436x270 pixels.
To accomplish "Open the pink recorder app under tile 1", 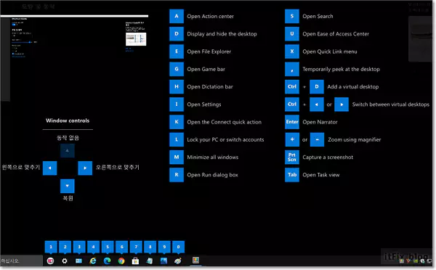I will click(x=50, y=261).
